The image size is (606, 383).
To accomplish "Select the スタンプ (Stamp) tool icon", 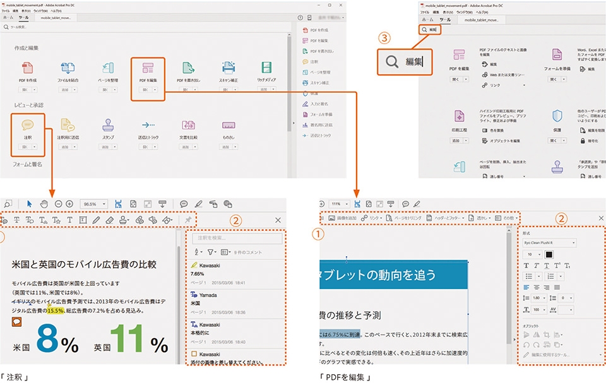I will coord(108,125).
